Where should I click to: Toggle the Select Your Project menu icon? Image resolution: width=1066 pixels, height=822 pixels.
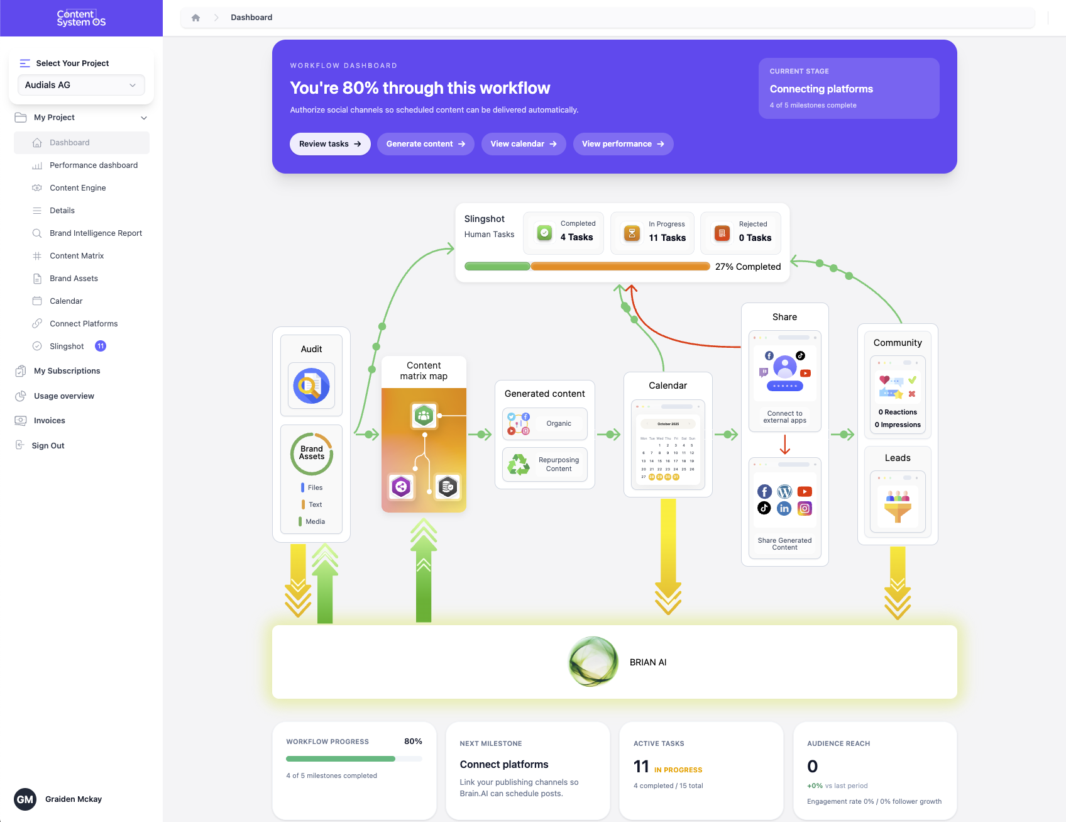(25, 64)
